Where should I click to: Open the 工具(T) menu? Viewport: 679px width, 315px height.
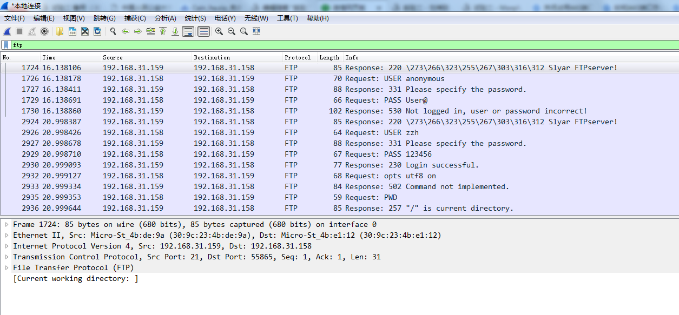click(287, 18)
